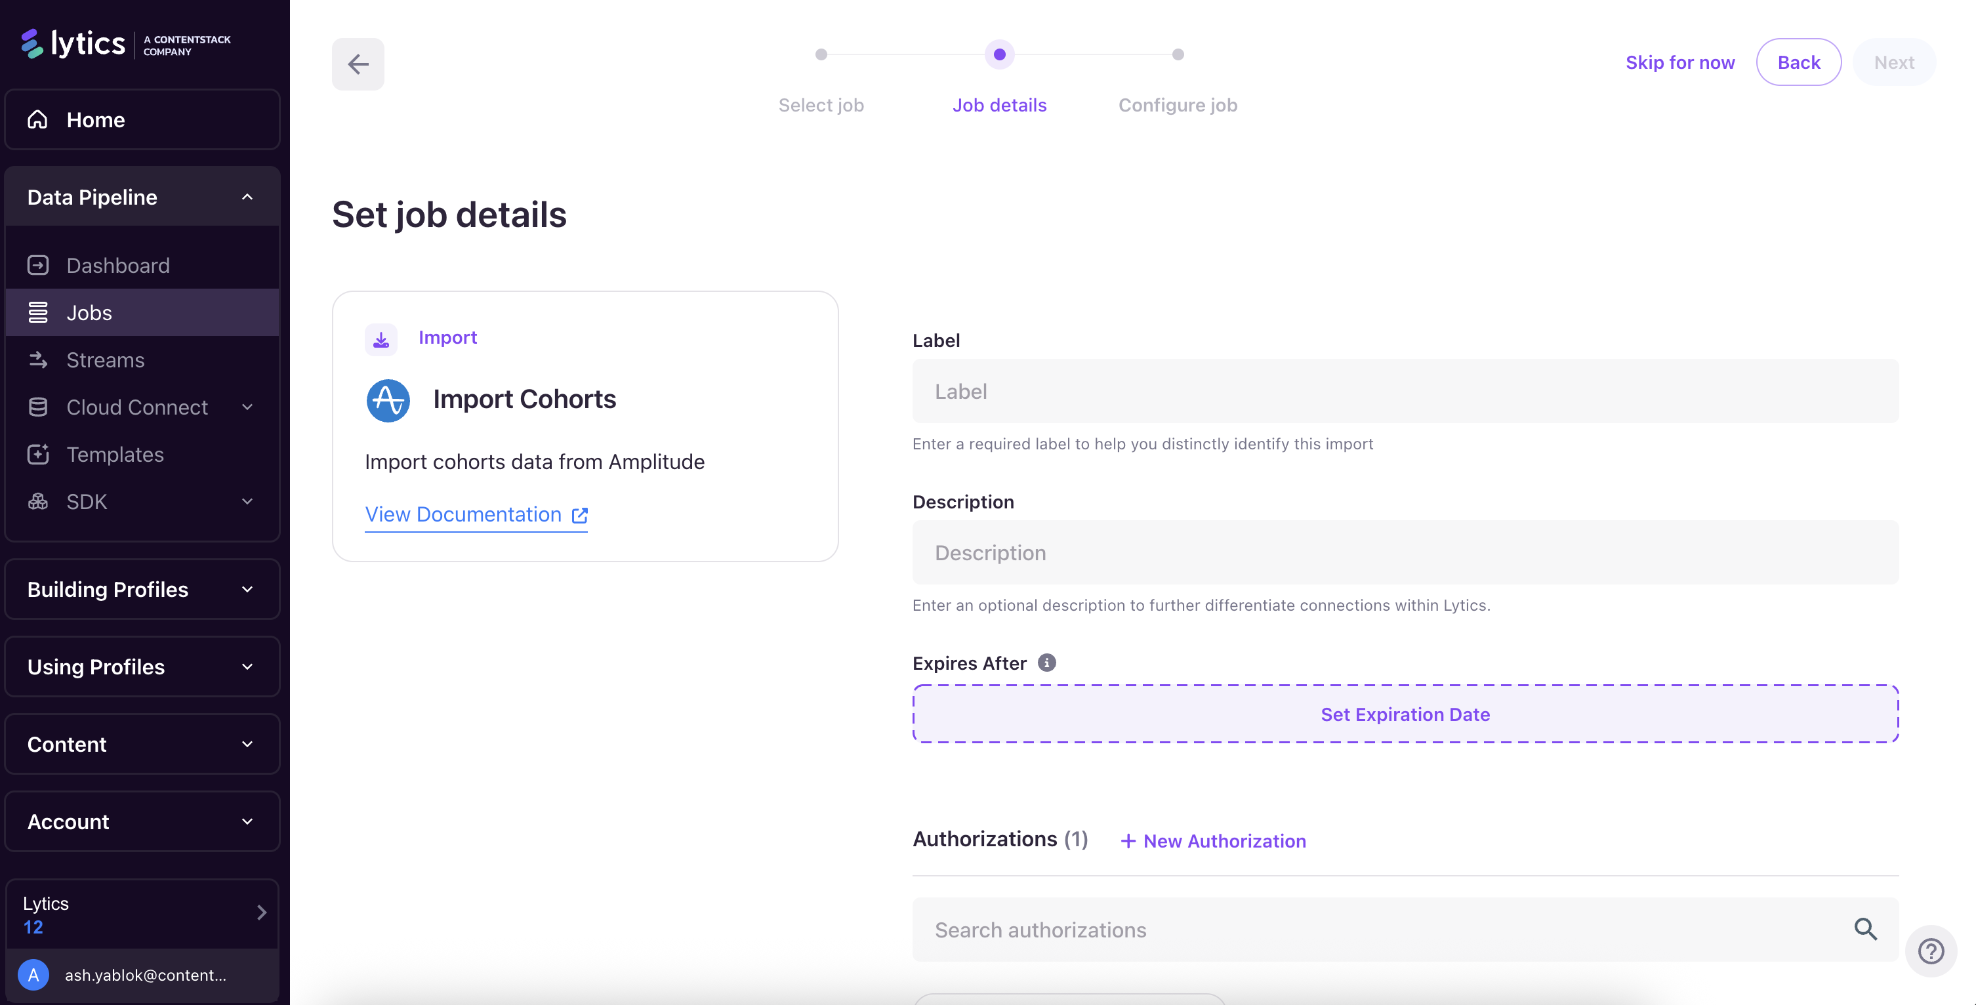Open the help question-mark button

coord(1930,951)
